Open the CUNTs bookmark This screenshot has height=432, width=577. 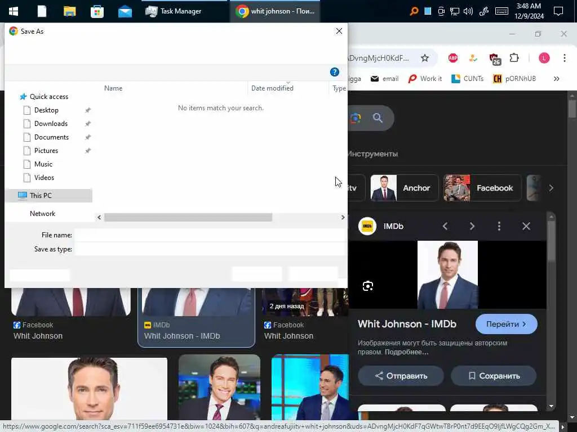click(467, 79)
